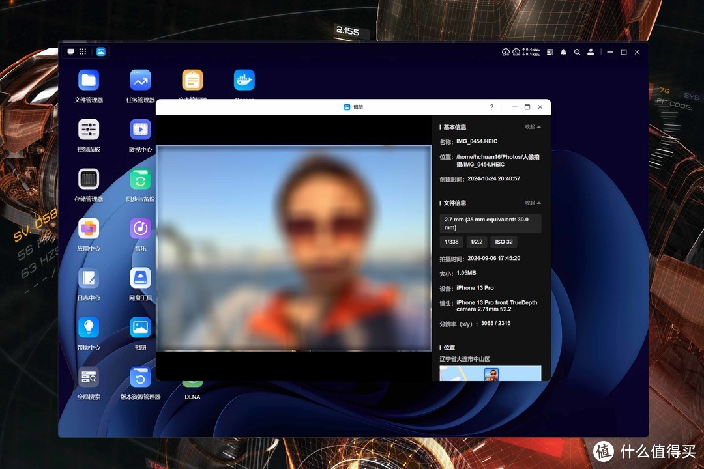Open the 版本资源管理器 app
This screenshot has height=469, width=704.
point(140,377)
